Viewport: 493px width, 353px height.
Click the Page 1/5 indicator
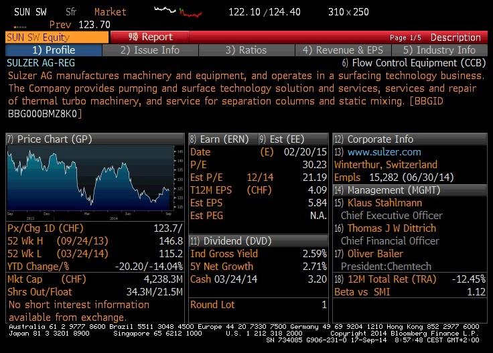(x=405, y=38)
